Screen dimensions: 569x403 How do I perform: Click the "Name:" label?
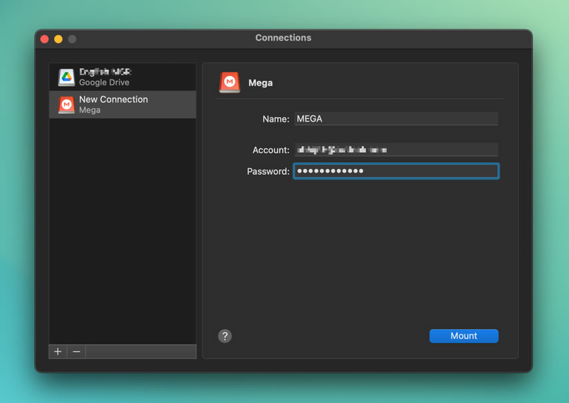tap(276, 119)
